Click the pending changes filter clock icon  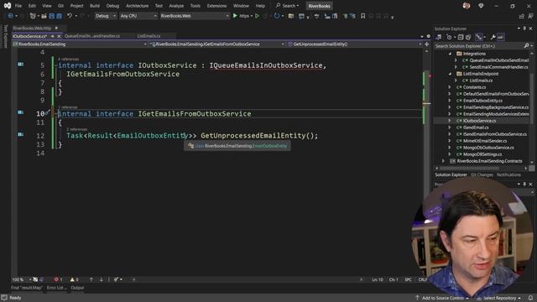[449, 37]
